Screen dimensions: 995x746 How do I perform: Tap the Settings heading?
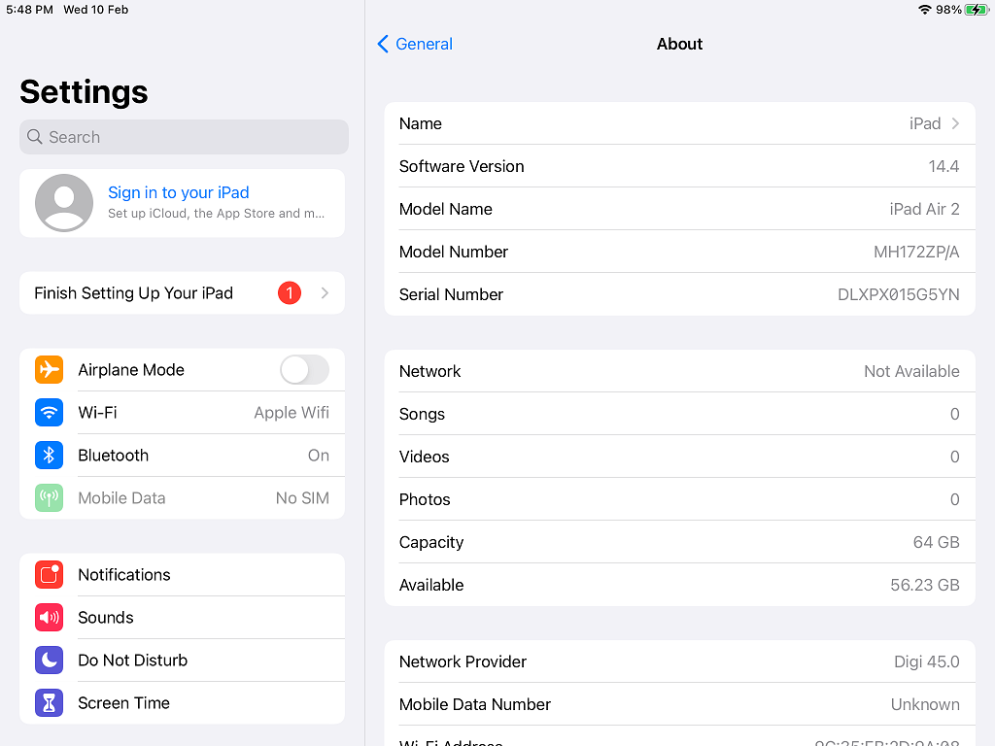pos(84,92)
